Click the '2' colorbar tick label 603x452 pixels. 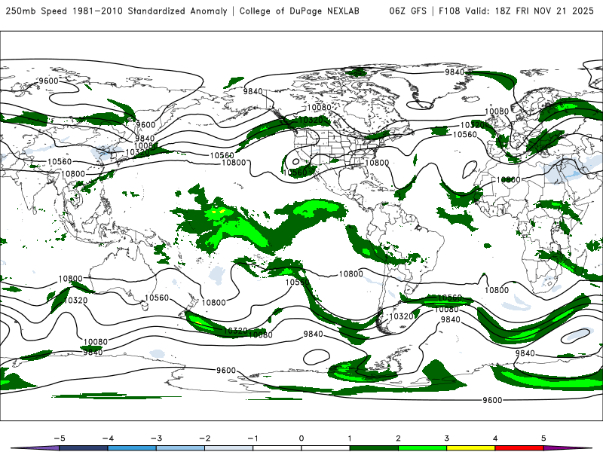pos(398,438)
